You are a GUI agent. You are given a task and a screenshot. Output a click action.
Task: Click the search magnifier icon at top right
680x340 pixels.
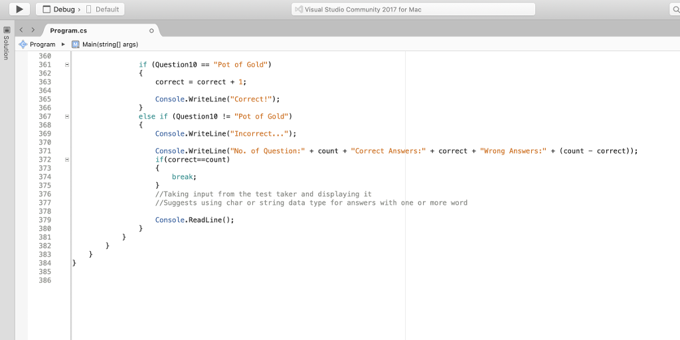(x=675, y=9)
